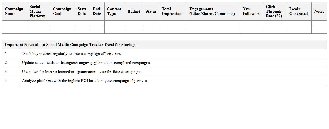Select the Click-Through Rate (%) header
The image size is (329, 129).
pyautogui.click(x=274, y=11)
